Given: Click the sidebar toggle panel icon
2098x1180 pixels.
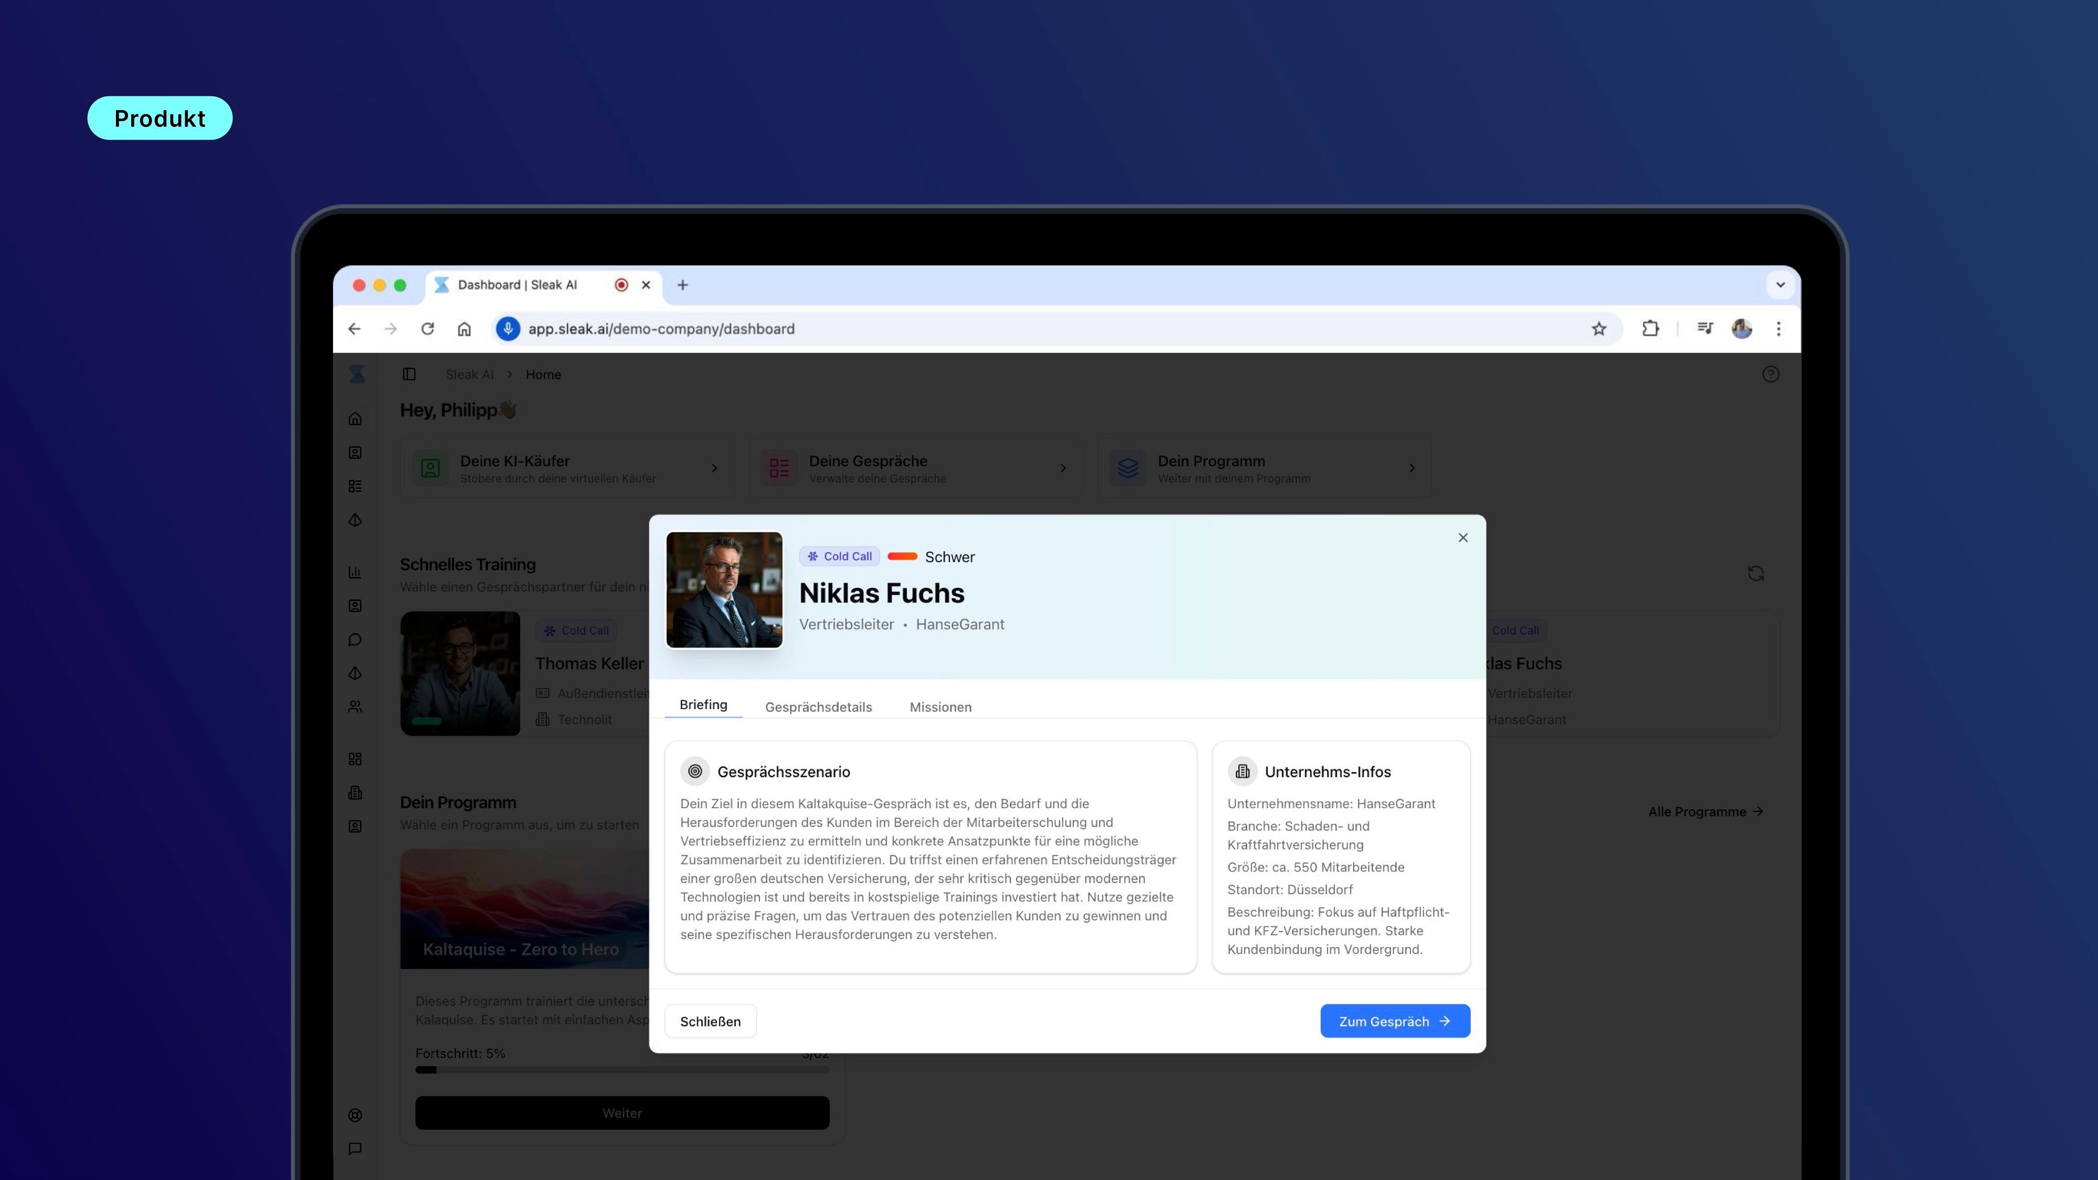Looking at the screenshot, I should pyautogui.click(x=409, y=374).
